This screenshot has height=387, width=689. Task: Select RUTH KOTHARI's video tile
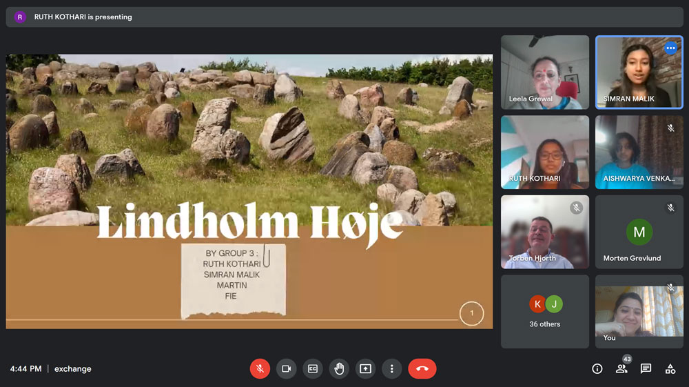coord(545,152)
